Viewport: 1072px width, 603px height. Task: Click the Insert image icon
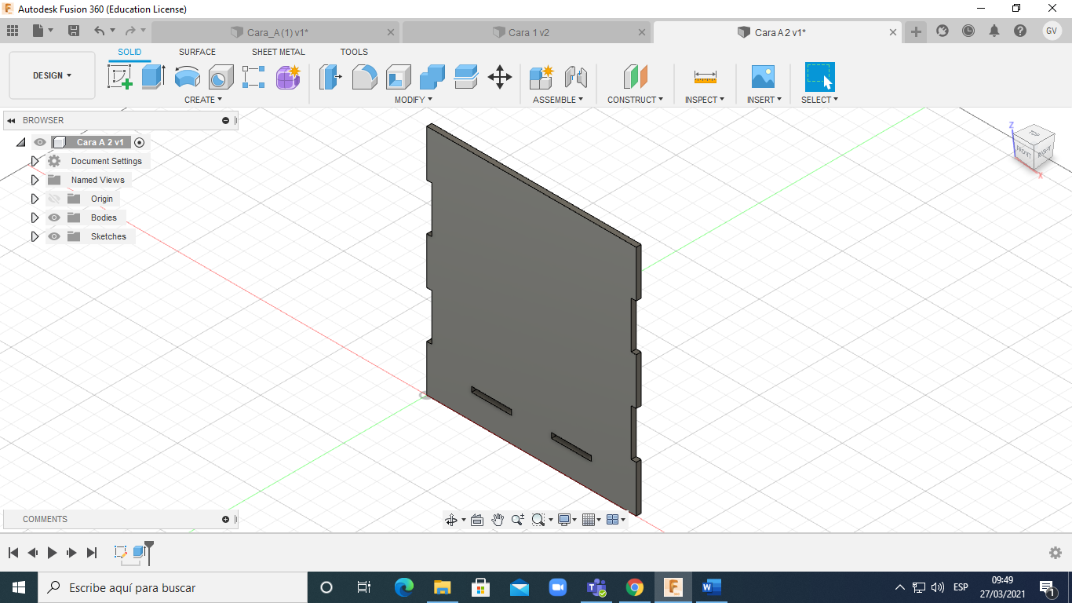coord(763,77)
